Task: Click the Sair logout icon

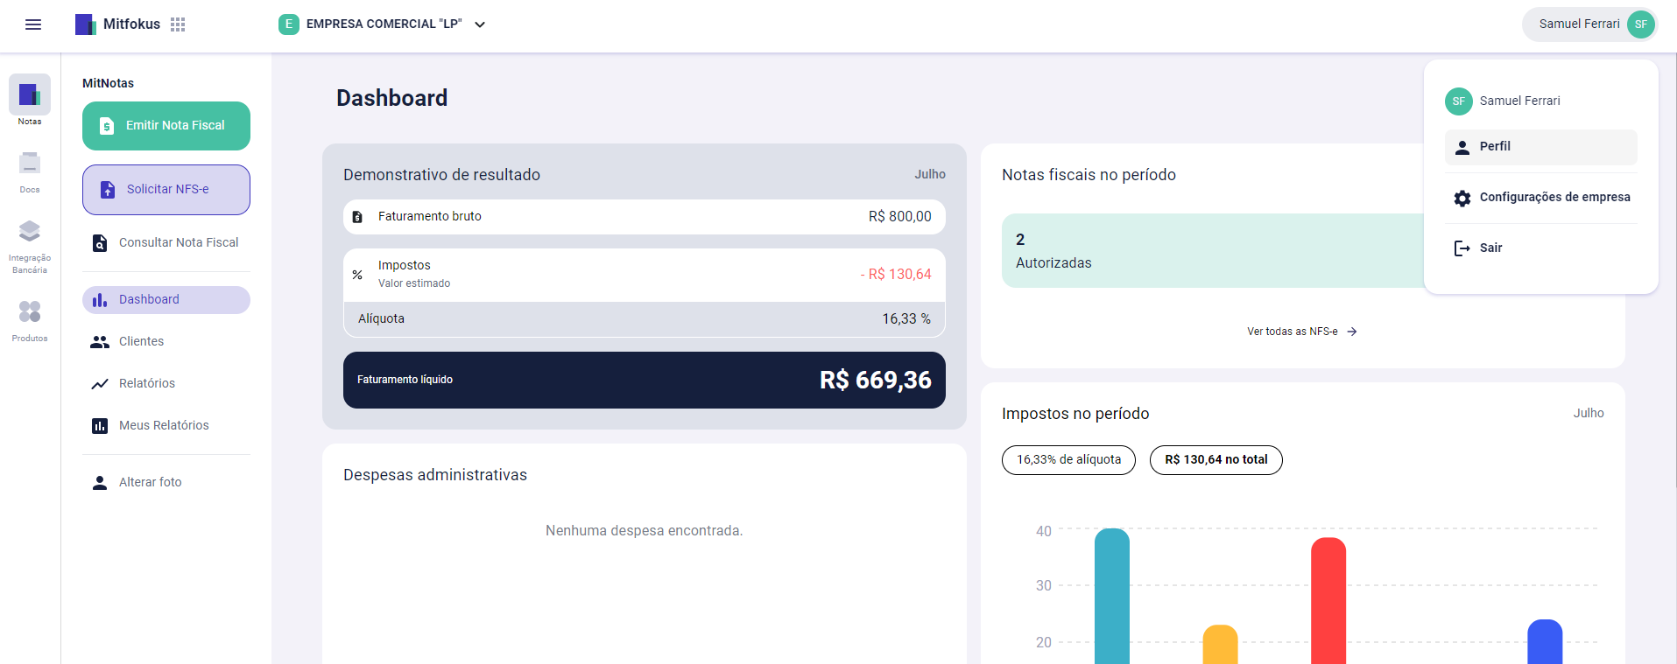Action: pyautogui.click(x=1462, y=248)
